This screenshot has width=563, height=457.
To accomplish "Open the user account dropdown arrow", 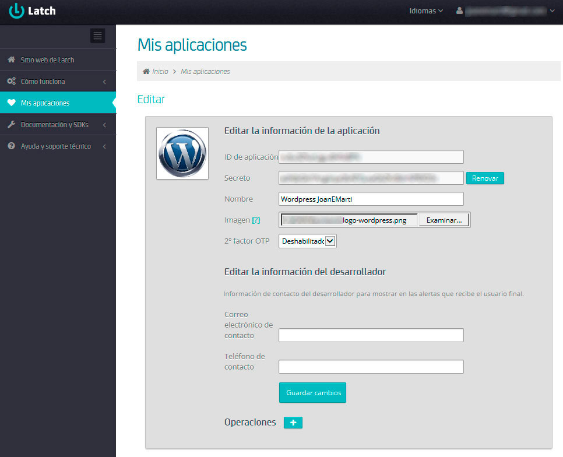I will click(553, 10).
